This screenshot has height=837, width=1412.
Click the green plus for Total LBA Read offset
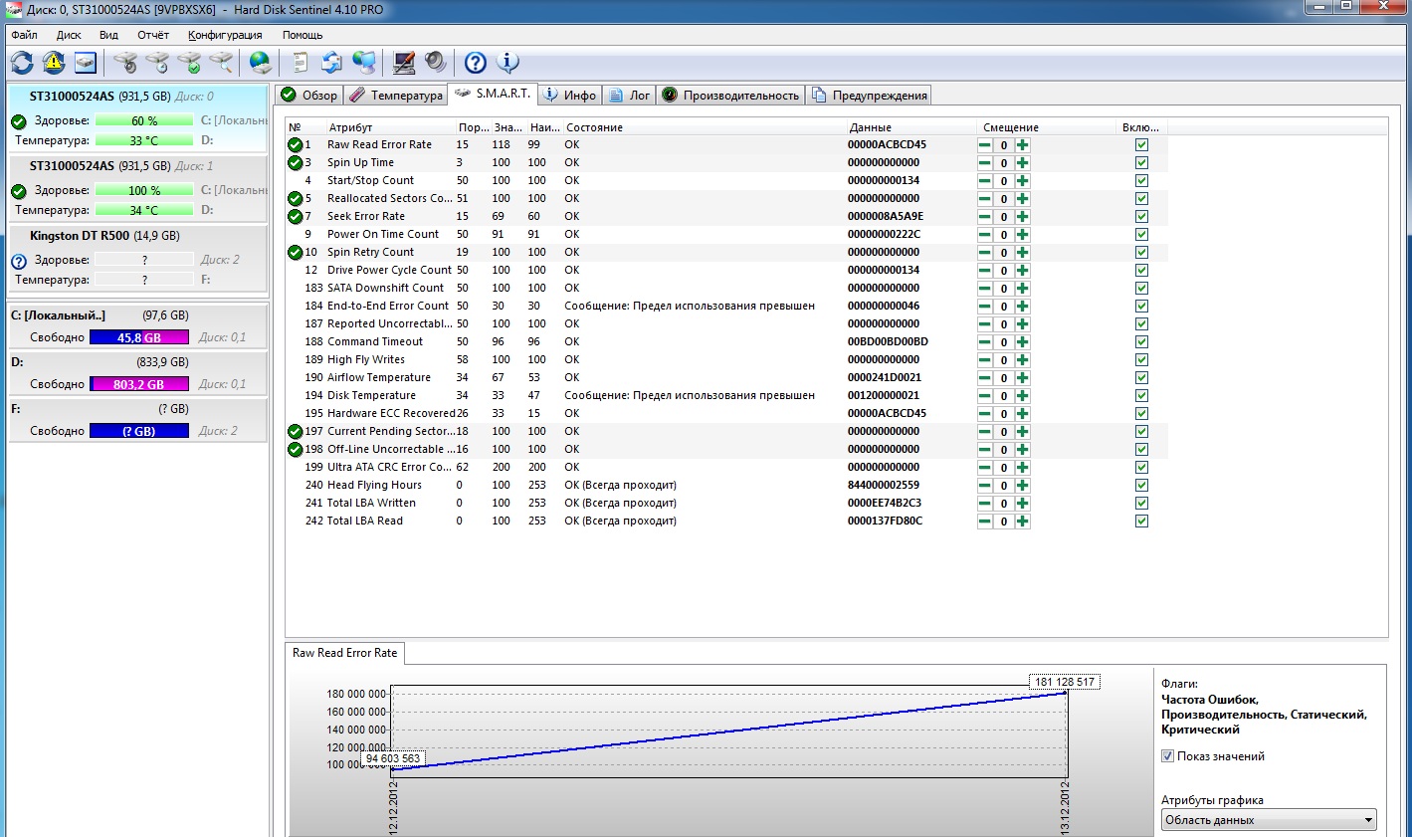click(x=1022, y=522)
